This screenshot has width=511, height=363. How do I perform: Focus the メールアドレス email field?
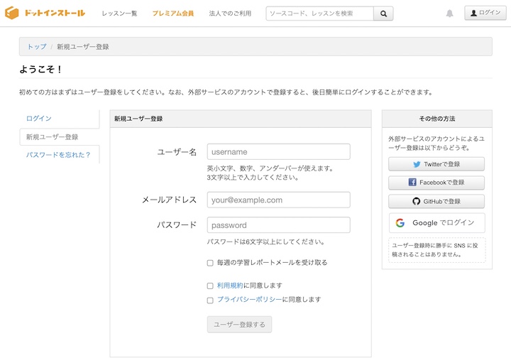[x=278, y=200]
